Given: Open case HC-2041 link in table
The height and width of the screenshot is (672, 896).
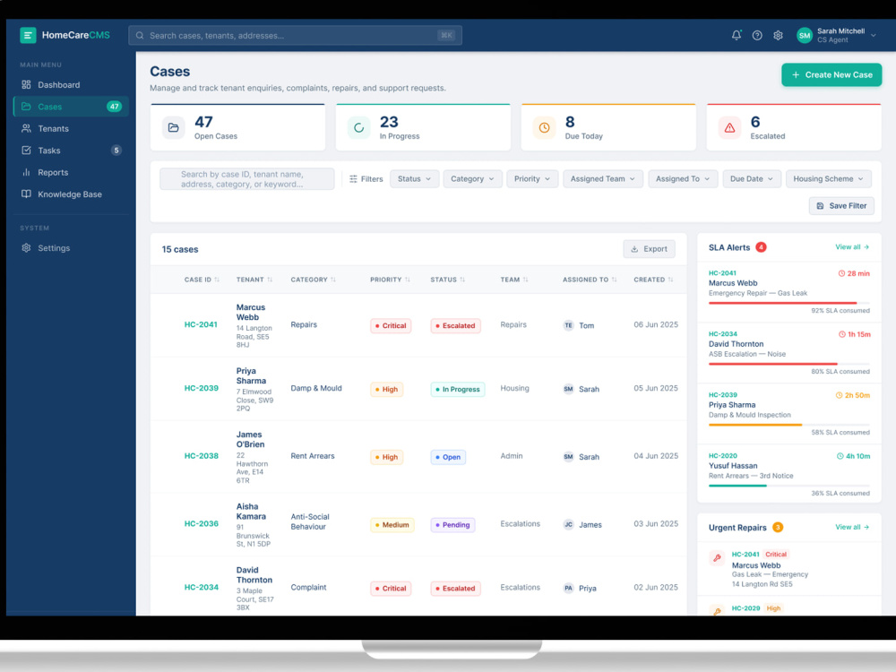Looking at the screenshot, I should (201, 324).
